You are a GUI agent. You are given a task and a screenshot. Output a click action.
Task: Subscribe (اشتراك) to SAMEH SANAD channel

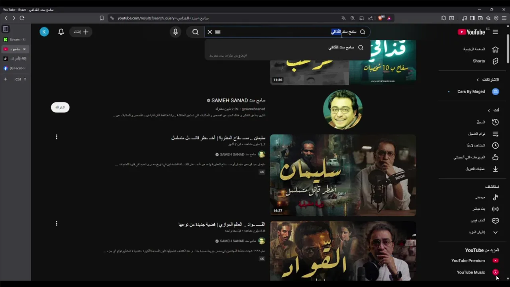coord(60,107)
